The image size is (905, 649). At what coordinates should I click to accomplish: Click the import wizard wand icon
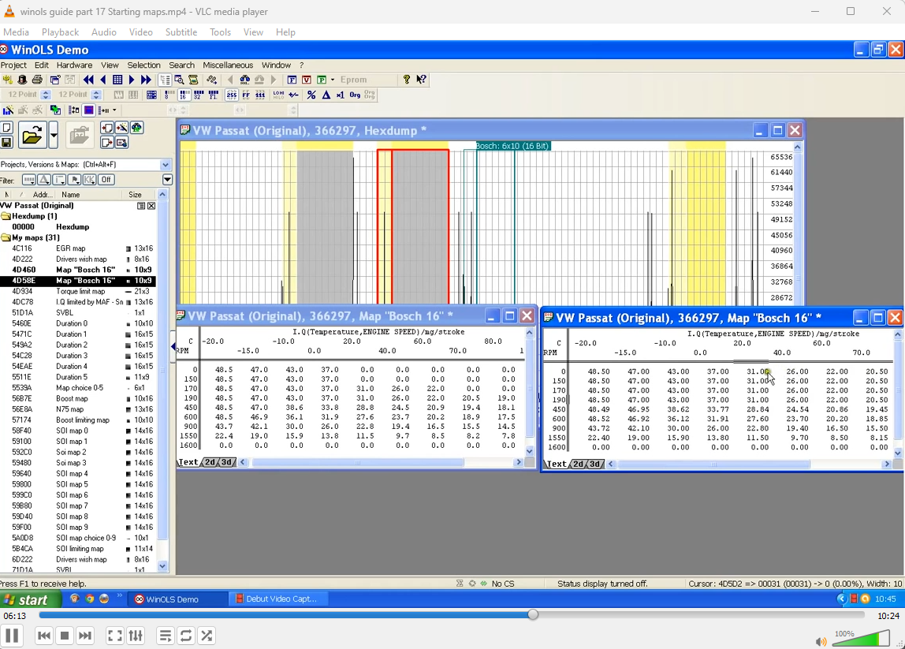pyautogui.click(x=121, y=128)
